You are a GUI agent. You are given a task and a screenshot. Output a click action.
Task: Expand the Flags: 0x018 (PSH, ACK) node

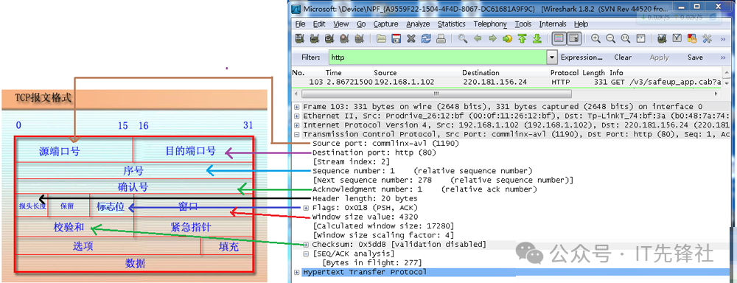306,208
